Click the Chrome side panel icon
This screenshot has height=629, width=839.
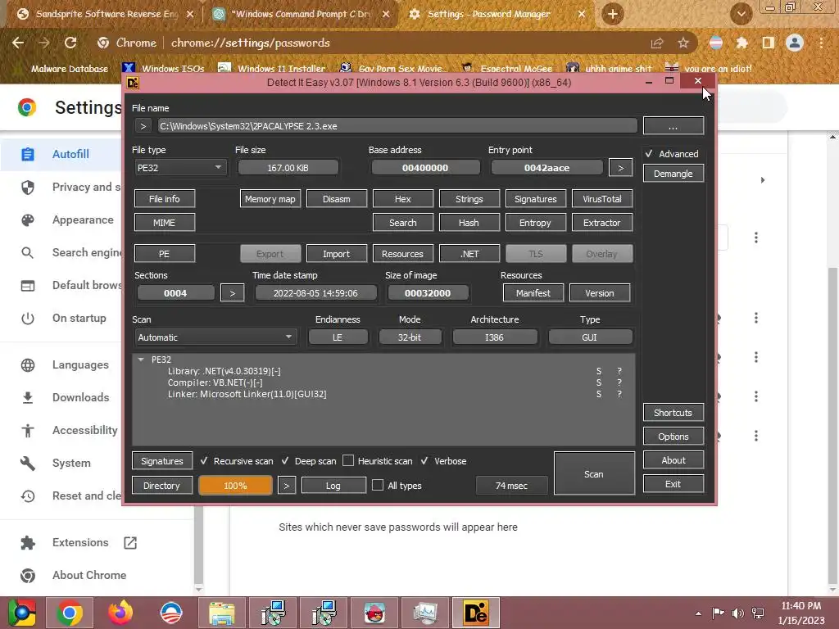[x=768, y=43]
